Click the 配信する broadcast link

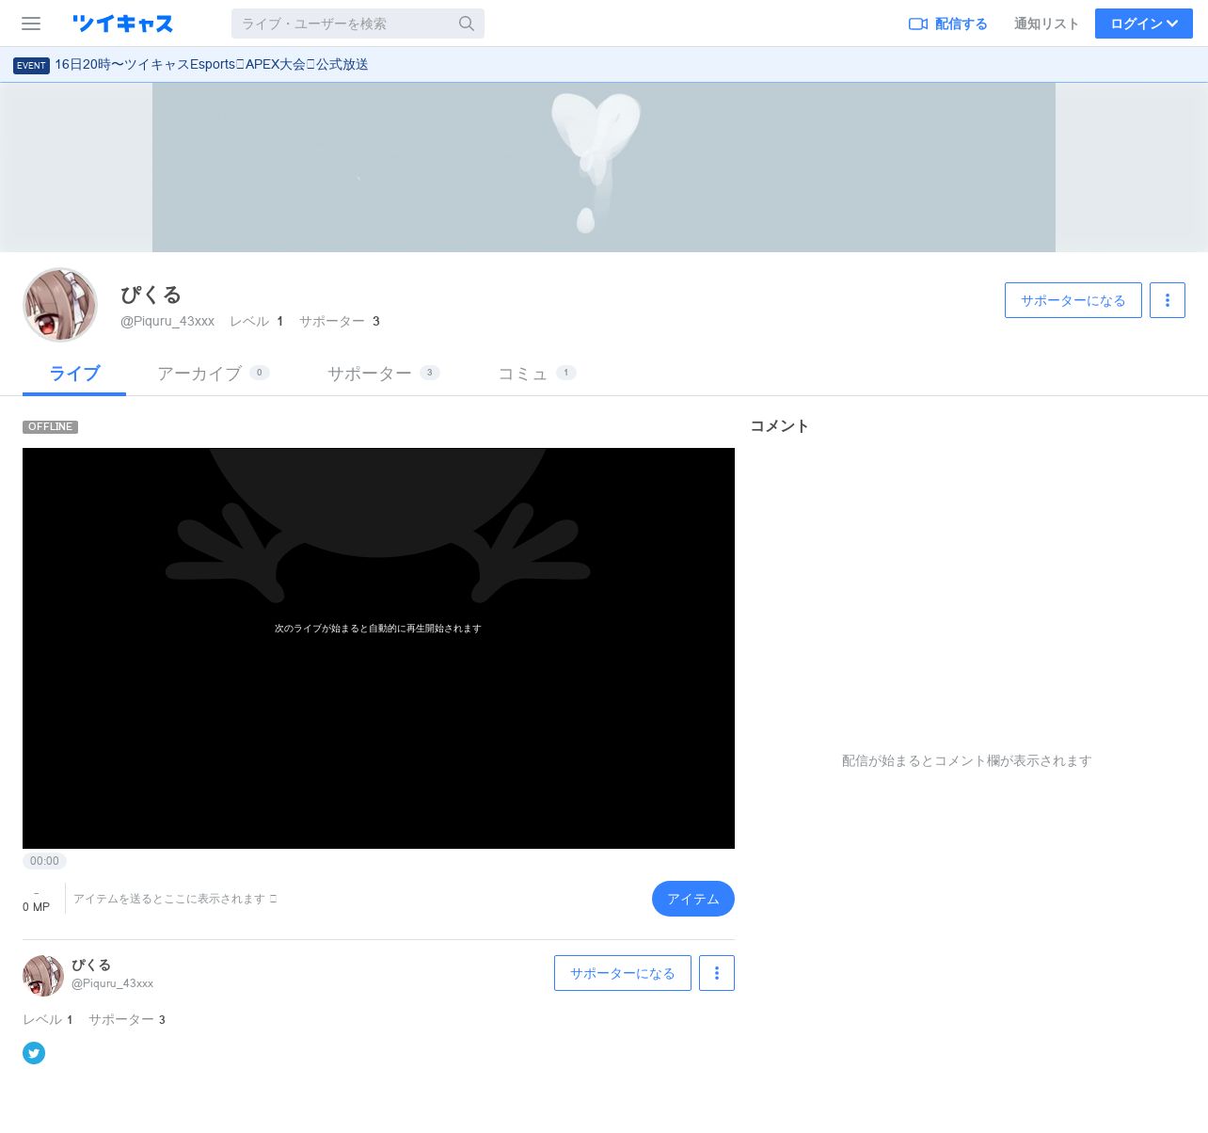click(x=948, y=24)
